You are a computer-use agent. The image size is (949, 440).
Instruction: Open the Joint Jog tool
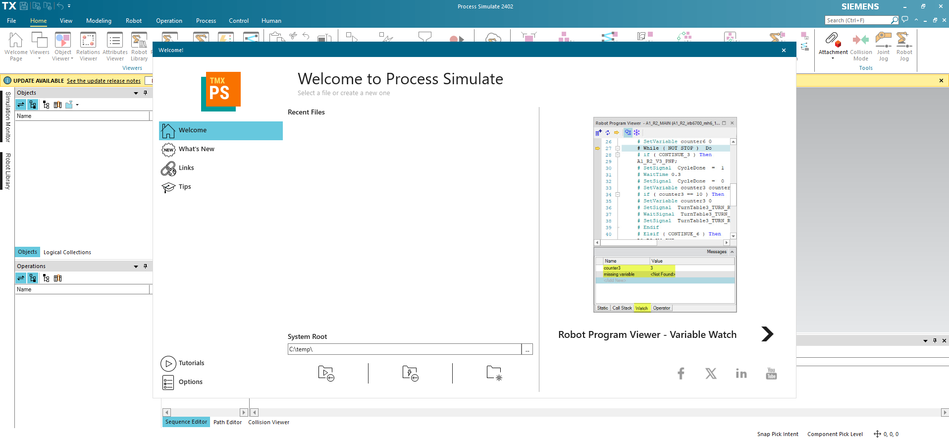883,47
